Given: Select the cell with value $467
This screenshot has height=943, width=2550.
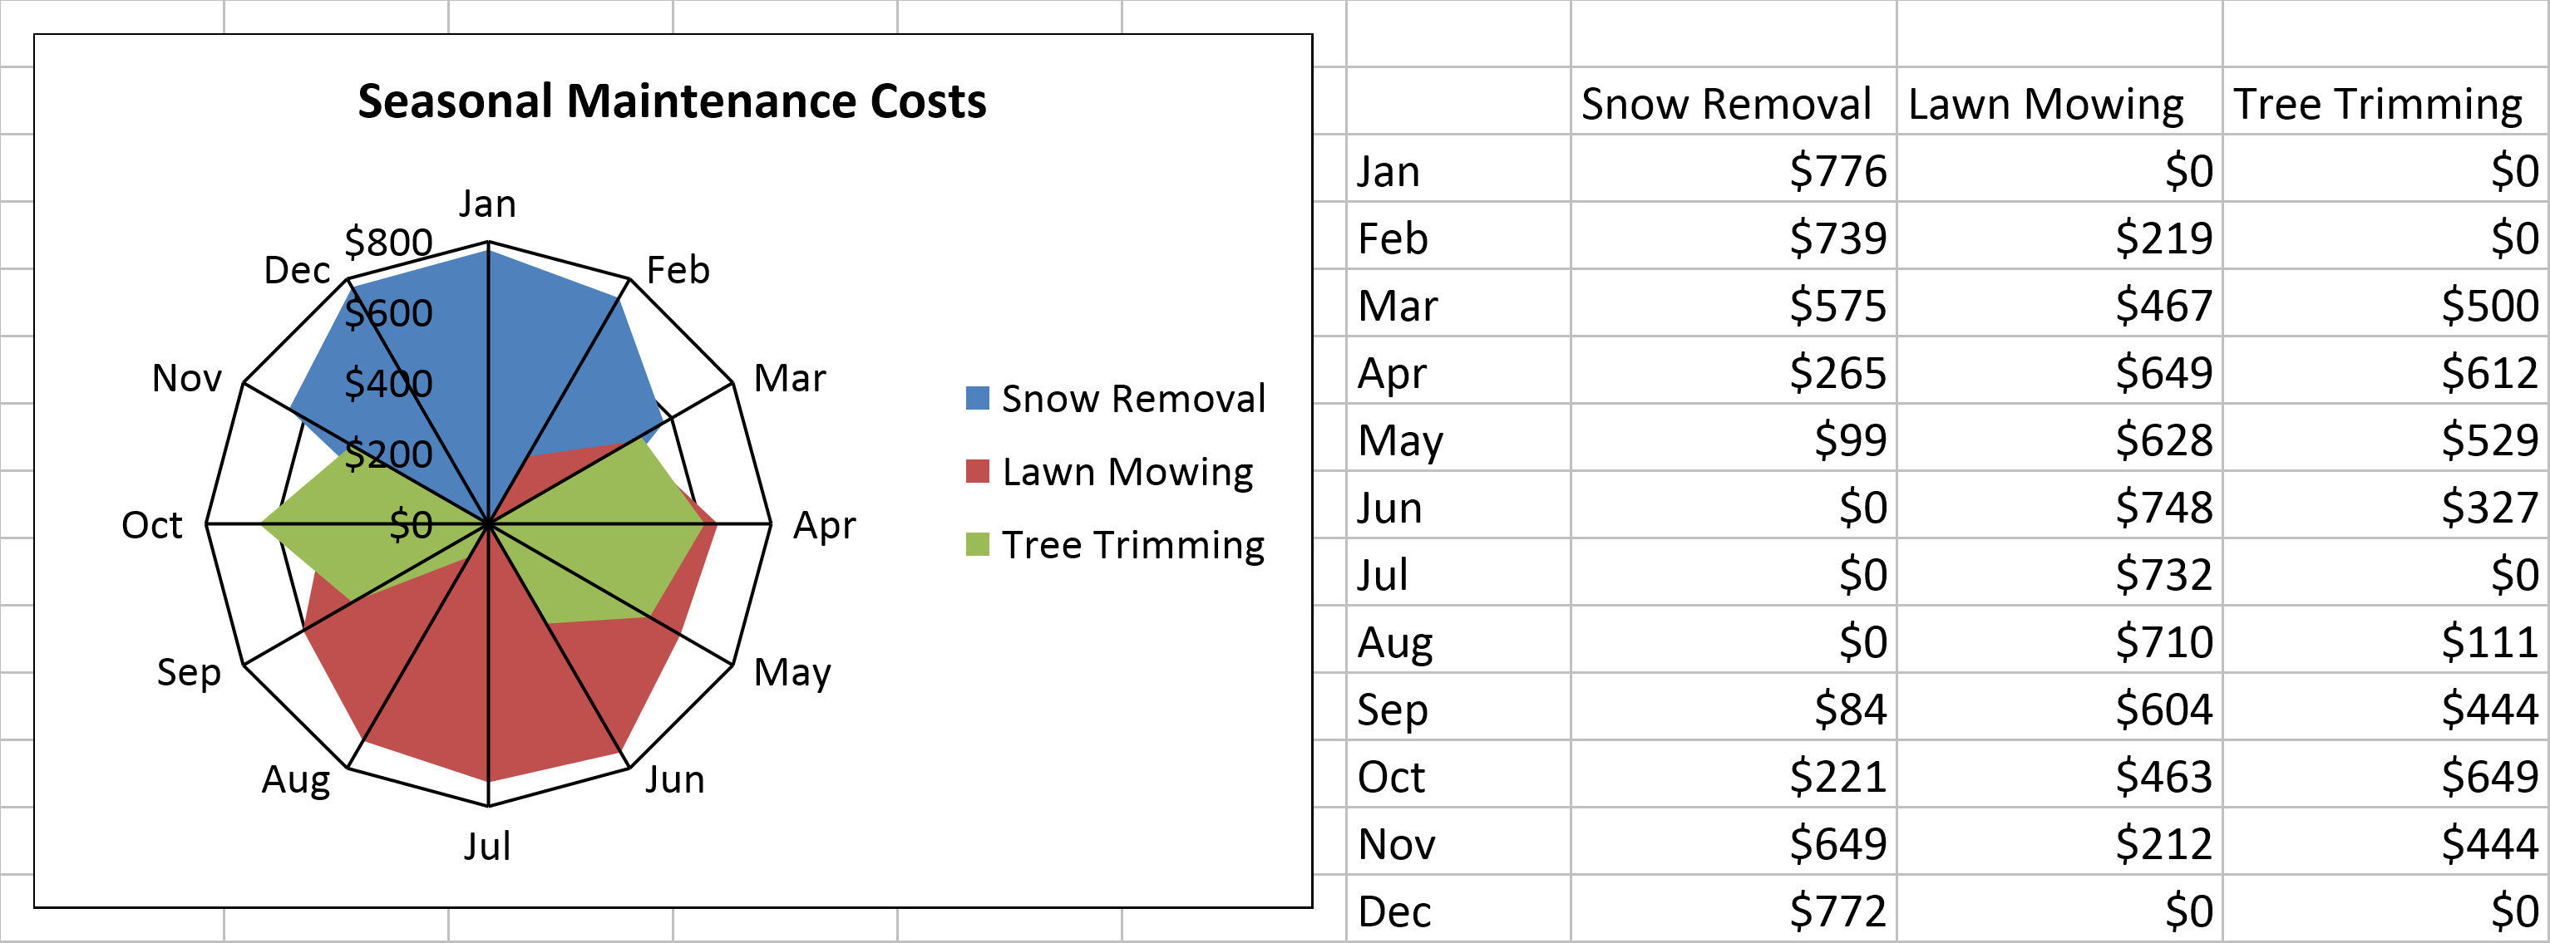Looking at the screenshot, I should coord(2057,305).
